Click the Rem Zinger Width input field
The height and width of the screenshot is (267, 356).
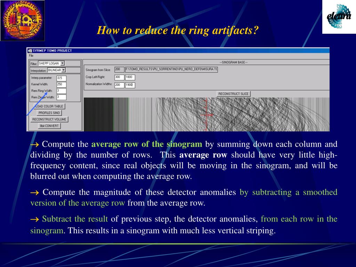(x=61, y=97)
